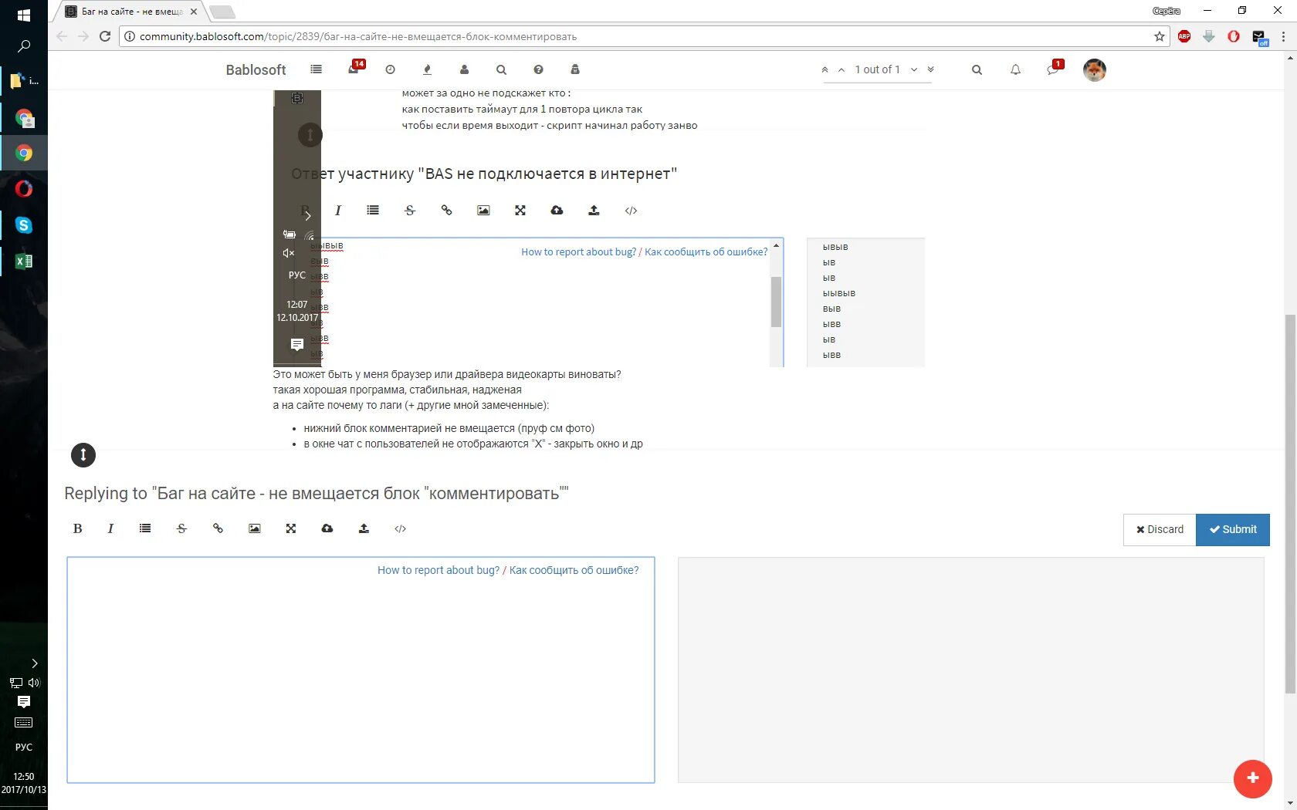This screenshot has width=1297, height=810.
Task: Open Adblock Plus extension icon
Action: coord(1184,36)
